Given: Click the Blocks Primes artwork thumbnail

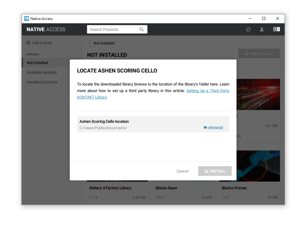Looking at the screenshot, I should point(258,166).
